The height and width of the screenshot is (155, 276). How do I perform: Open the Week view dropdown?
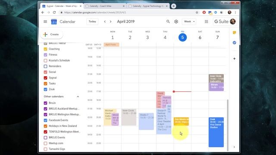point(189,22)
